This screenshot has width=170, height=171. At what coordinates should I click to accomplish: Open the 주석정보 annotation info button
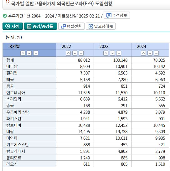coord(117,15)
